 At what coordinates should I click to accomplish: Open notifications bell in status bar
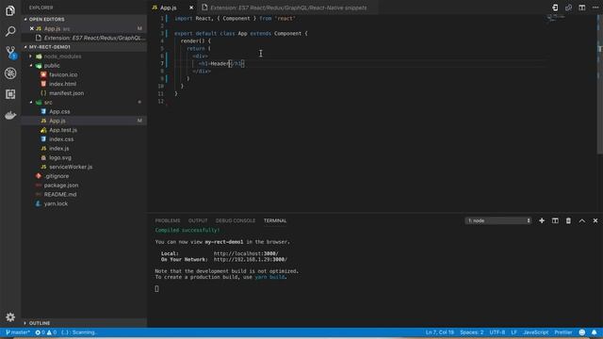click(x=595, y=332)
